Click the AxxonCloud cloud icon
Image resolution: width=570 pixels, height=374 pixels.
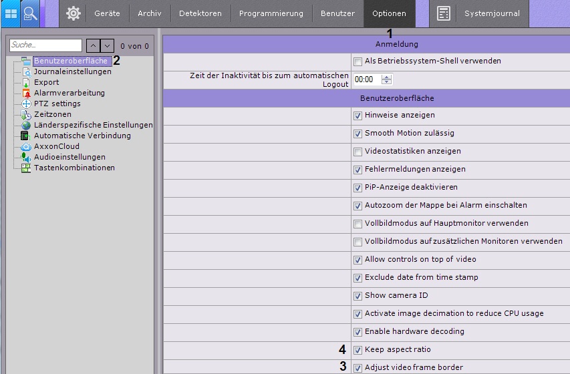26,147
